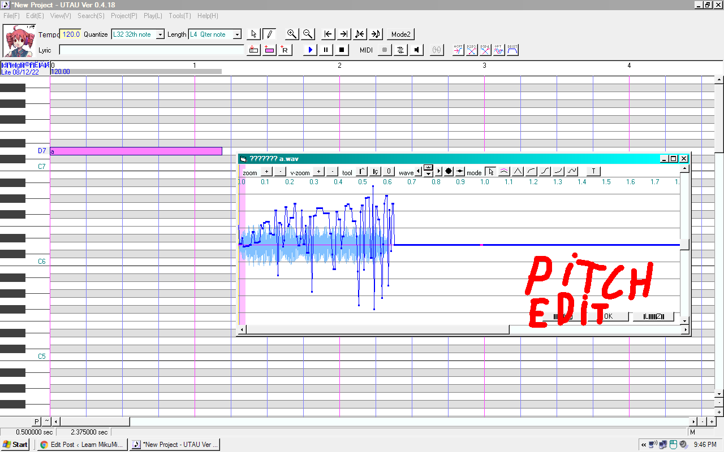Click the ACPT envelope tool icon
Image resolution: width=724 pixels, height=452 pixels.
pos(458,50)
